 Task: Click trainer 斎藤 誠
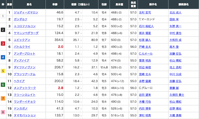[174, 88]
